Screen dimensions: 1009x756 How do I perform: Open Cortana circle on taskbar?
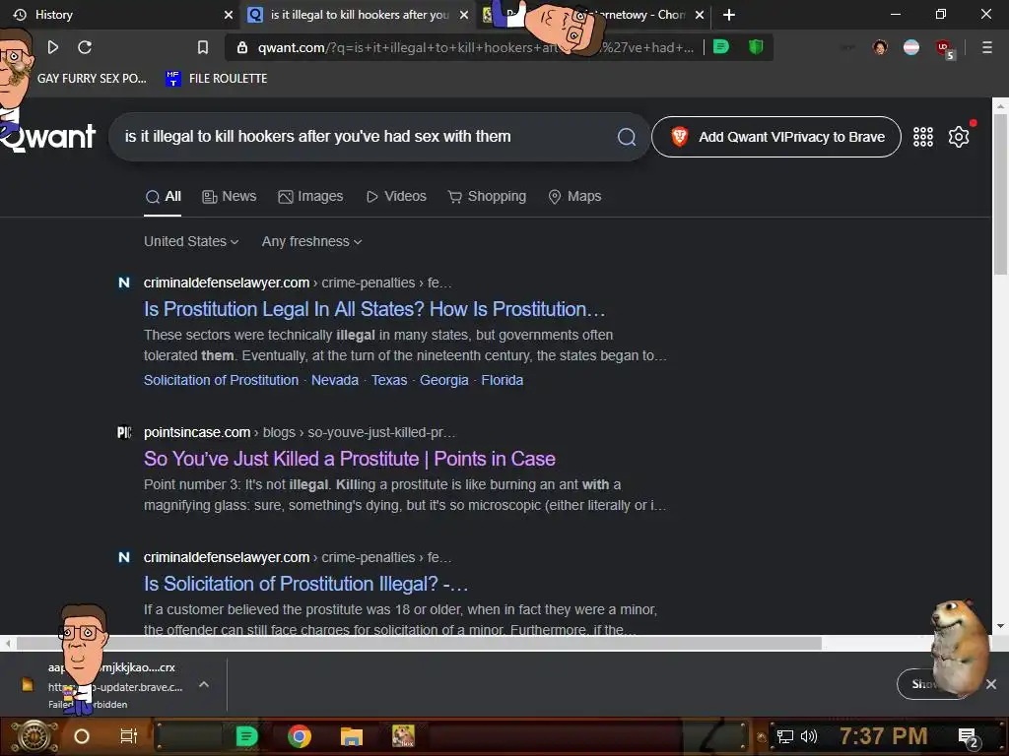(82, 736)
